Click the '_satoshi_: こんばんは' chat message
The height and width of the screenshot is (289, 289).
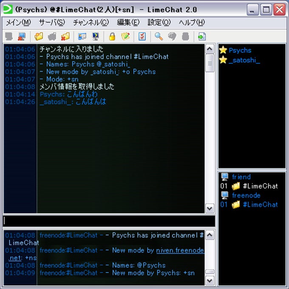pos(73,102)
